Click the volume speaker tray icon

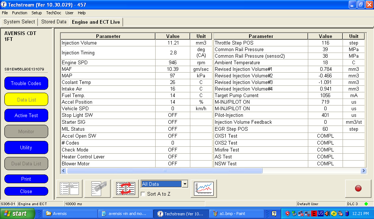coord(327,214)
